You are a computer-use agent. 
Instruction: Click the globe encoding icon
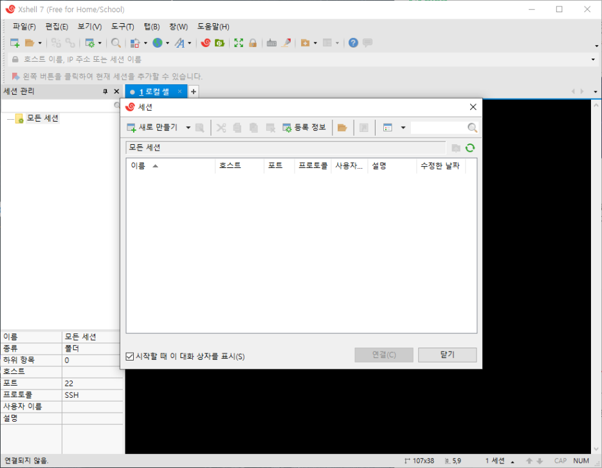[158, 42]
